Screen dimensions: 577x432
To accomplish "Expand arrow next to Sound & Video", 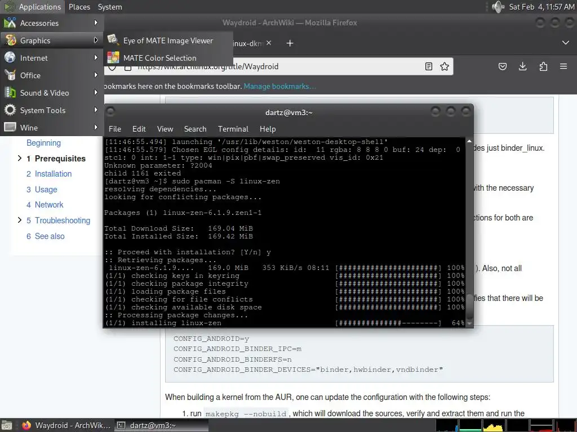I will click(96, 92).
